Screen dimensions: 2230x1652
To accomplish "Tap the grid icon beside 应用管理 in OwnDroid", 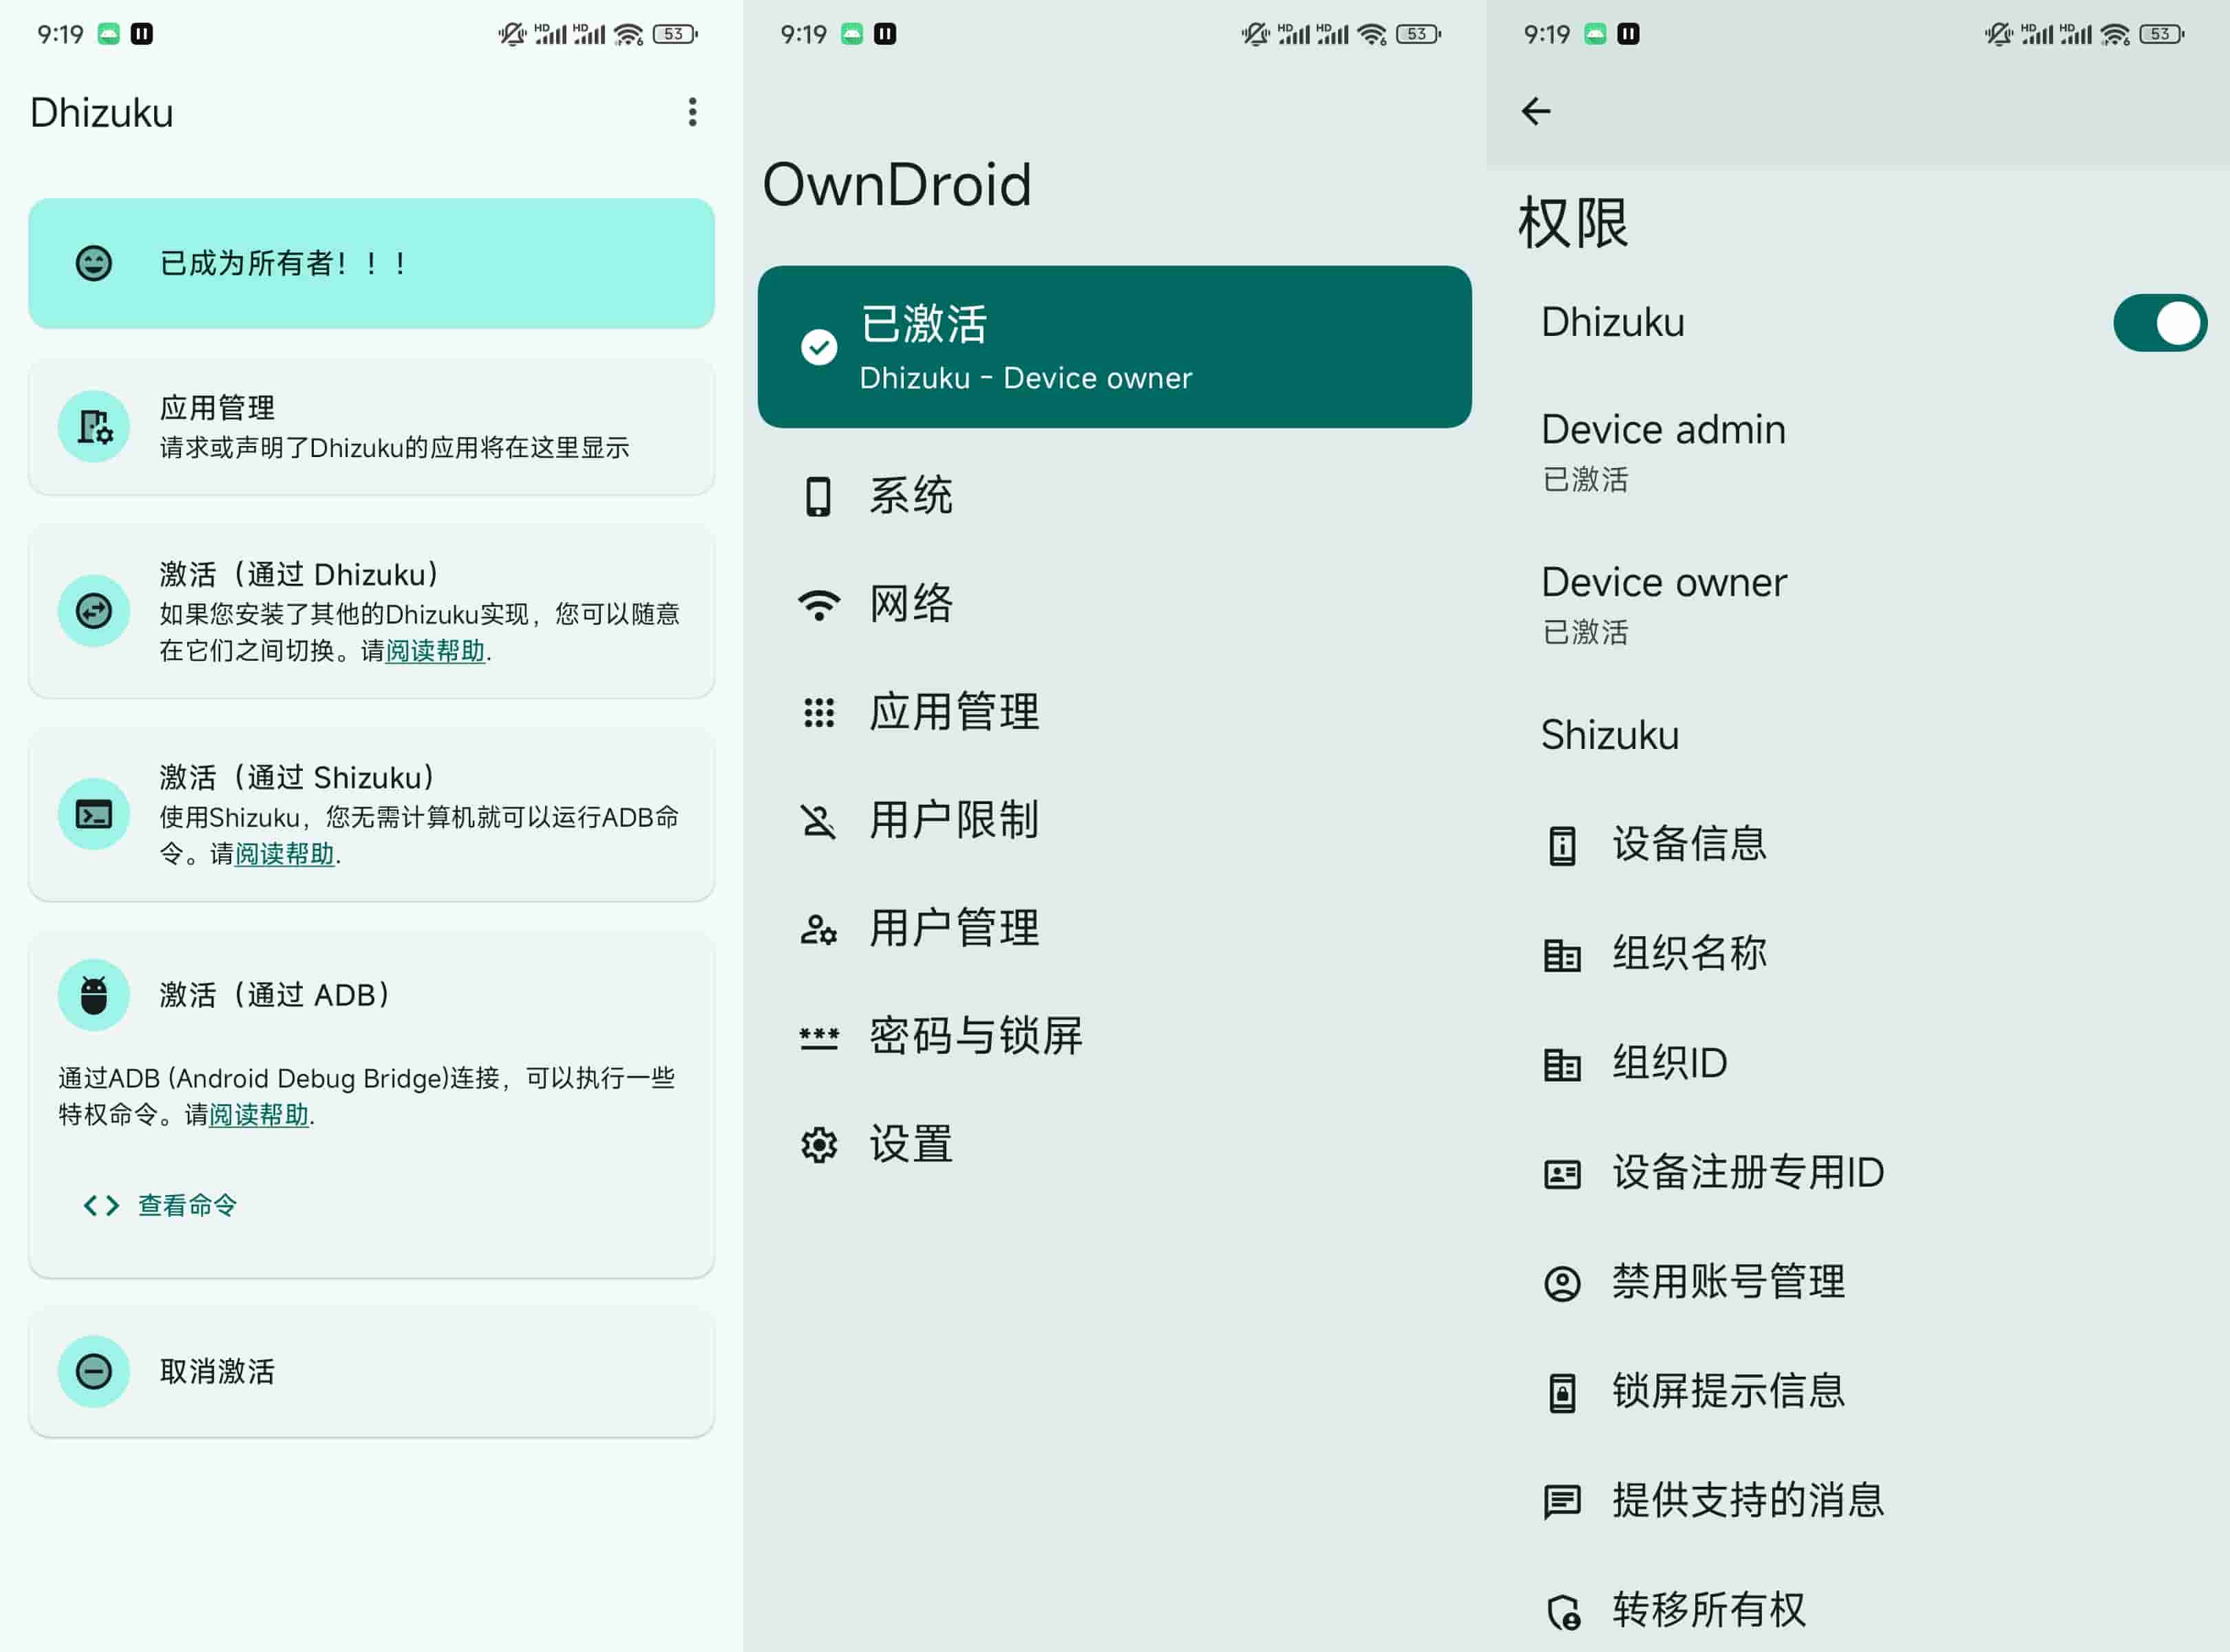I will tap(819, 712).
